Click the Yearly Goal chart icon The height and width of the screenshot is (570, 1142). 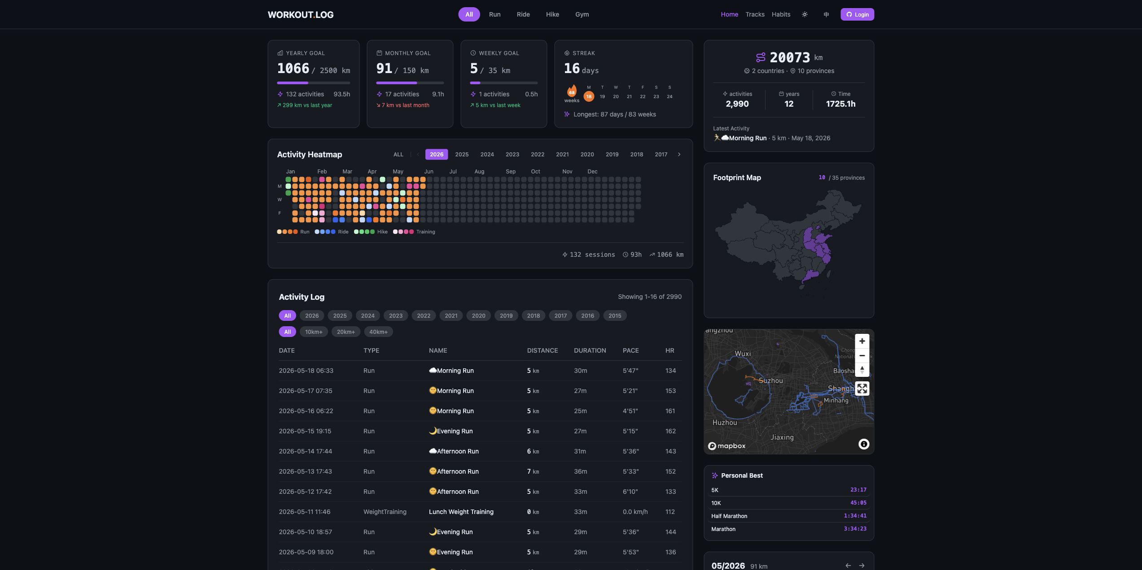[x=280, y=53]
